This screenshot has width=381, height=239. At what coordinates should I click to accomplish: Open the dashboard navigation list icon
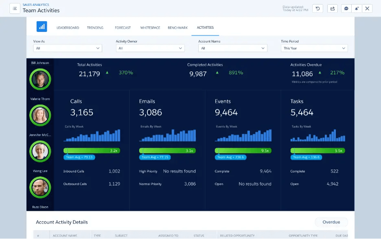[15, 8]
